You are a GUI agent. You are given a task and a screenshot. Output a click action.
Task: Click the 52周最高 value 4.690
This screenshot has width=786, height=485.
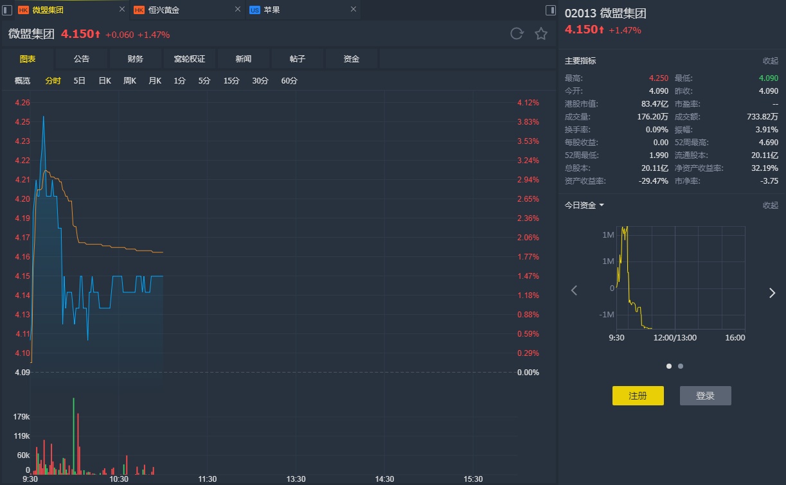pyautogui.click(x=769, y=143)
